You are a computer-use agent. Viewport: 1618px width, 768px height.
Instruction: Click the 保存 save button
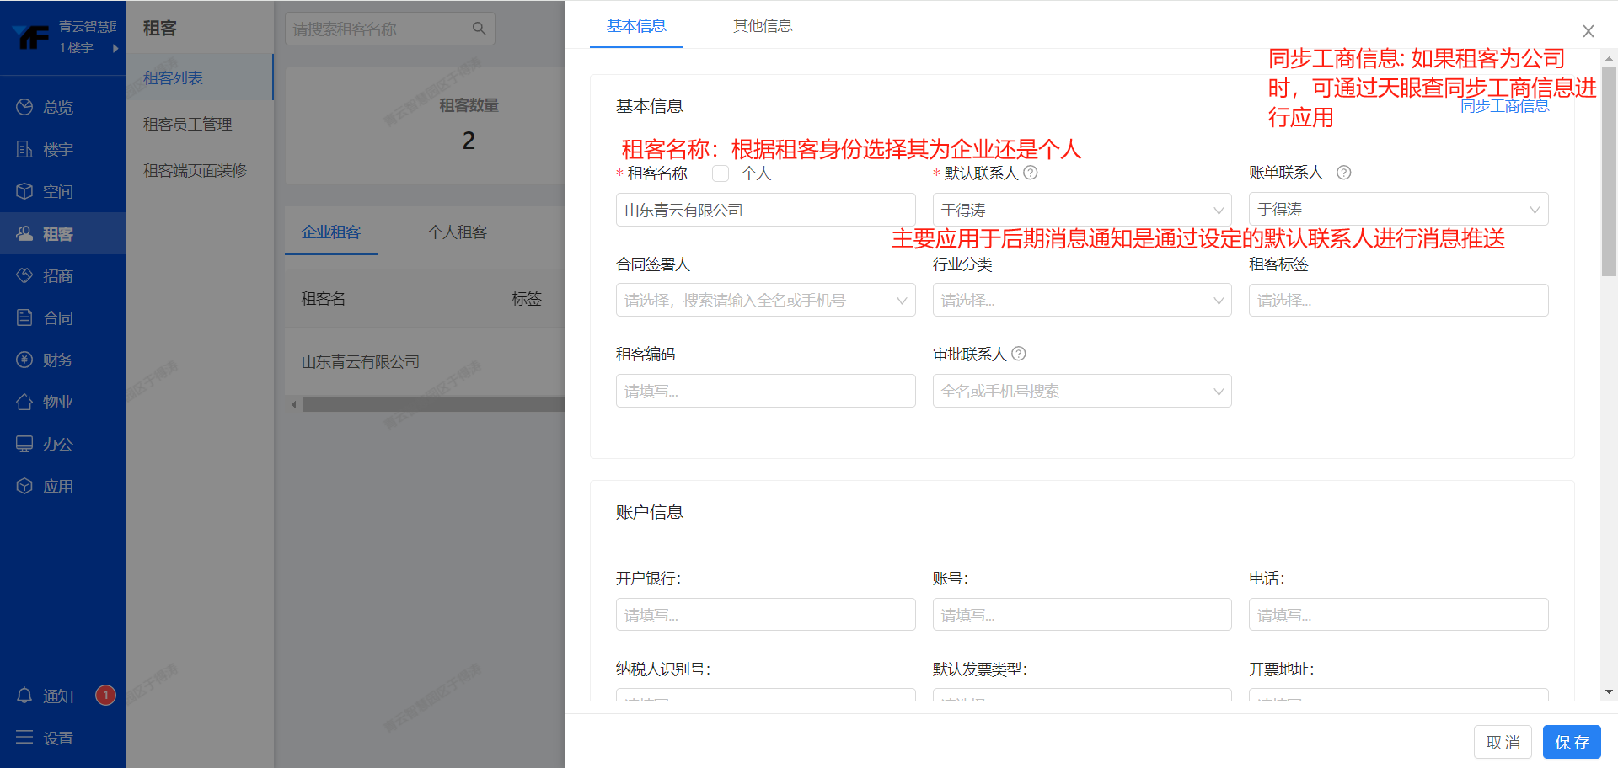point(1571,742)
